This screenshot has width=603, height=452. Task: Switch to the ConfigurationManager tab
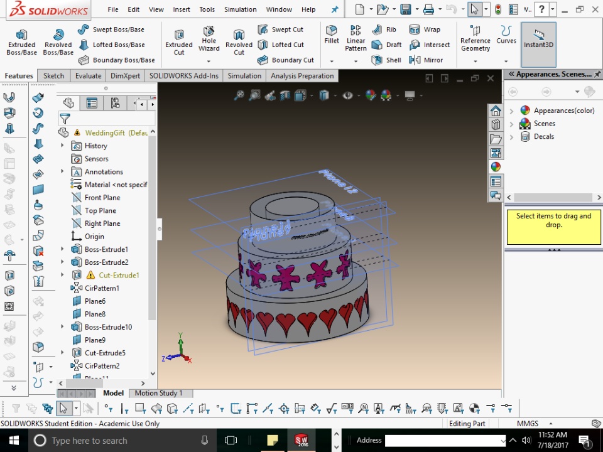pos(115,103)
